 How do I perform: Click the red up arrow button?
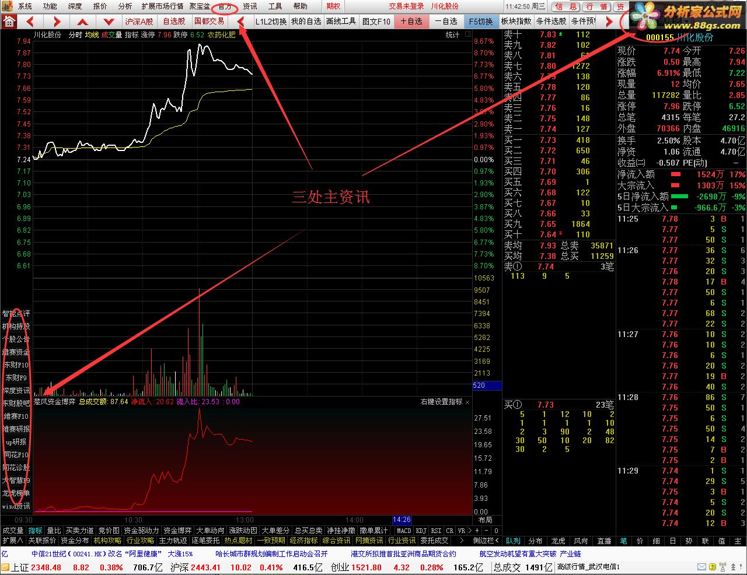click(x=83, y=22)
